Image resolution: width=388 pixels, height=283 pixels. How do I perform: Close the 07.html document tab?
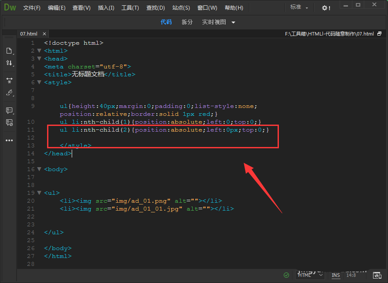tap(44, 34)
